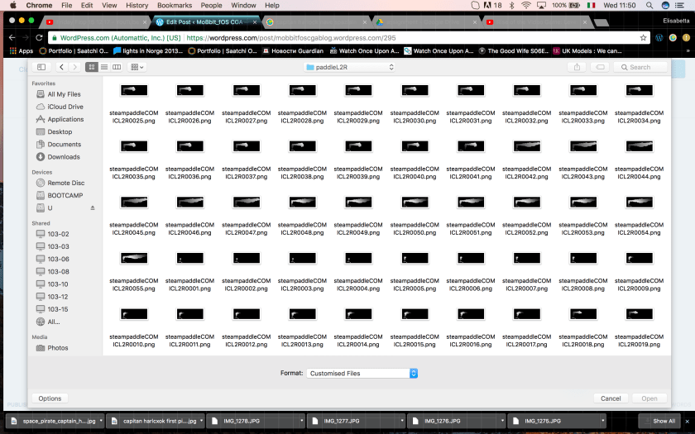Select Downloads in the Favorites sidebar
The width and height of the screenshot is (695, 434).
63,157
